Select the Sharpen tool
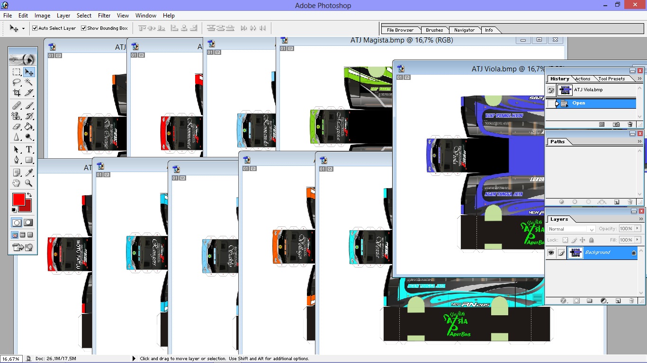Screen dimensions: 647x363 click(17, 137)
